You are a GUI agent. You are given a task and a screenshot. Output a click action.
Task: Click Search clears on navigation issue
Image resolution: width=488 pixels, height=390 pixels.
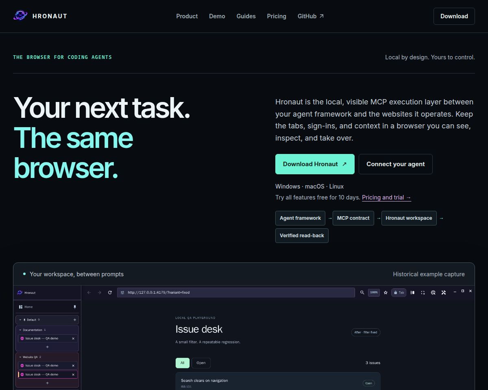[x=205, y=381]
